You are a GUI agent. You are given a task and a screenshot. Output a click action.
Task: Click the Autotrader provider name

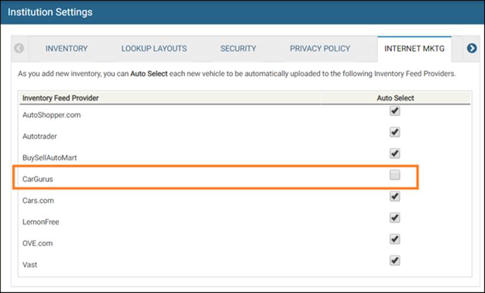click(39, 136)
